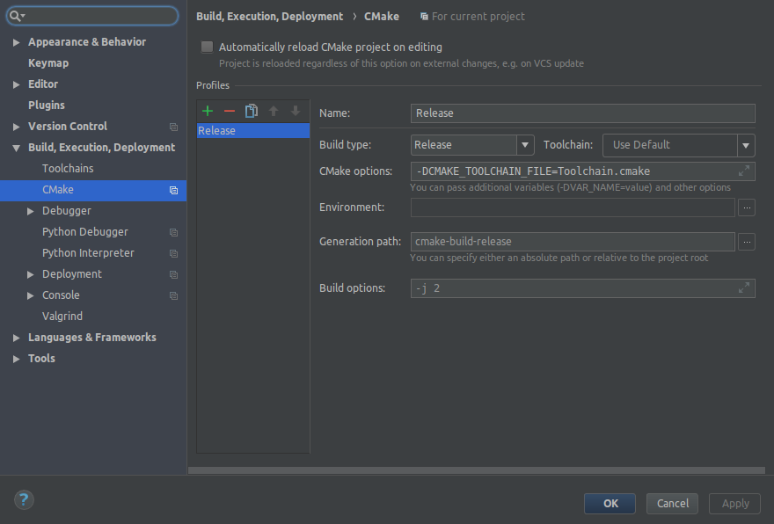This screenshot has height=524, width=774.
Task: Remove the selected profile with minus icon
Action: click(229, 111)
